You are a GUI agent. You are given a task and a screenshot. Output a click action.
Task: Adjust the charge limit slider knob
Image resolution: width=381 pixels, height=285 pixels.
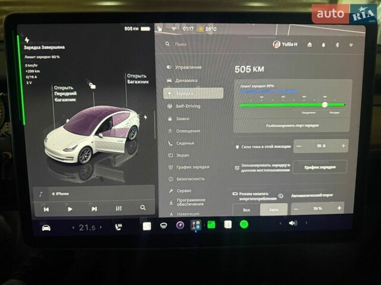click(324, 104)
